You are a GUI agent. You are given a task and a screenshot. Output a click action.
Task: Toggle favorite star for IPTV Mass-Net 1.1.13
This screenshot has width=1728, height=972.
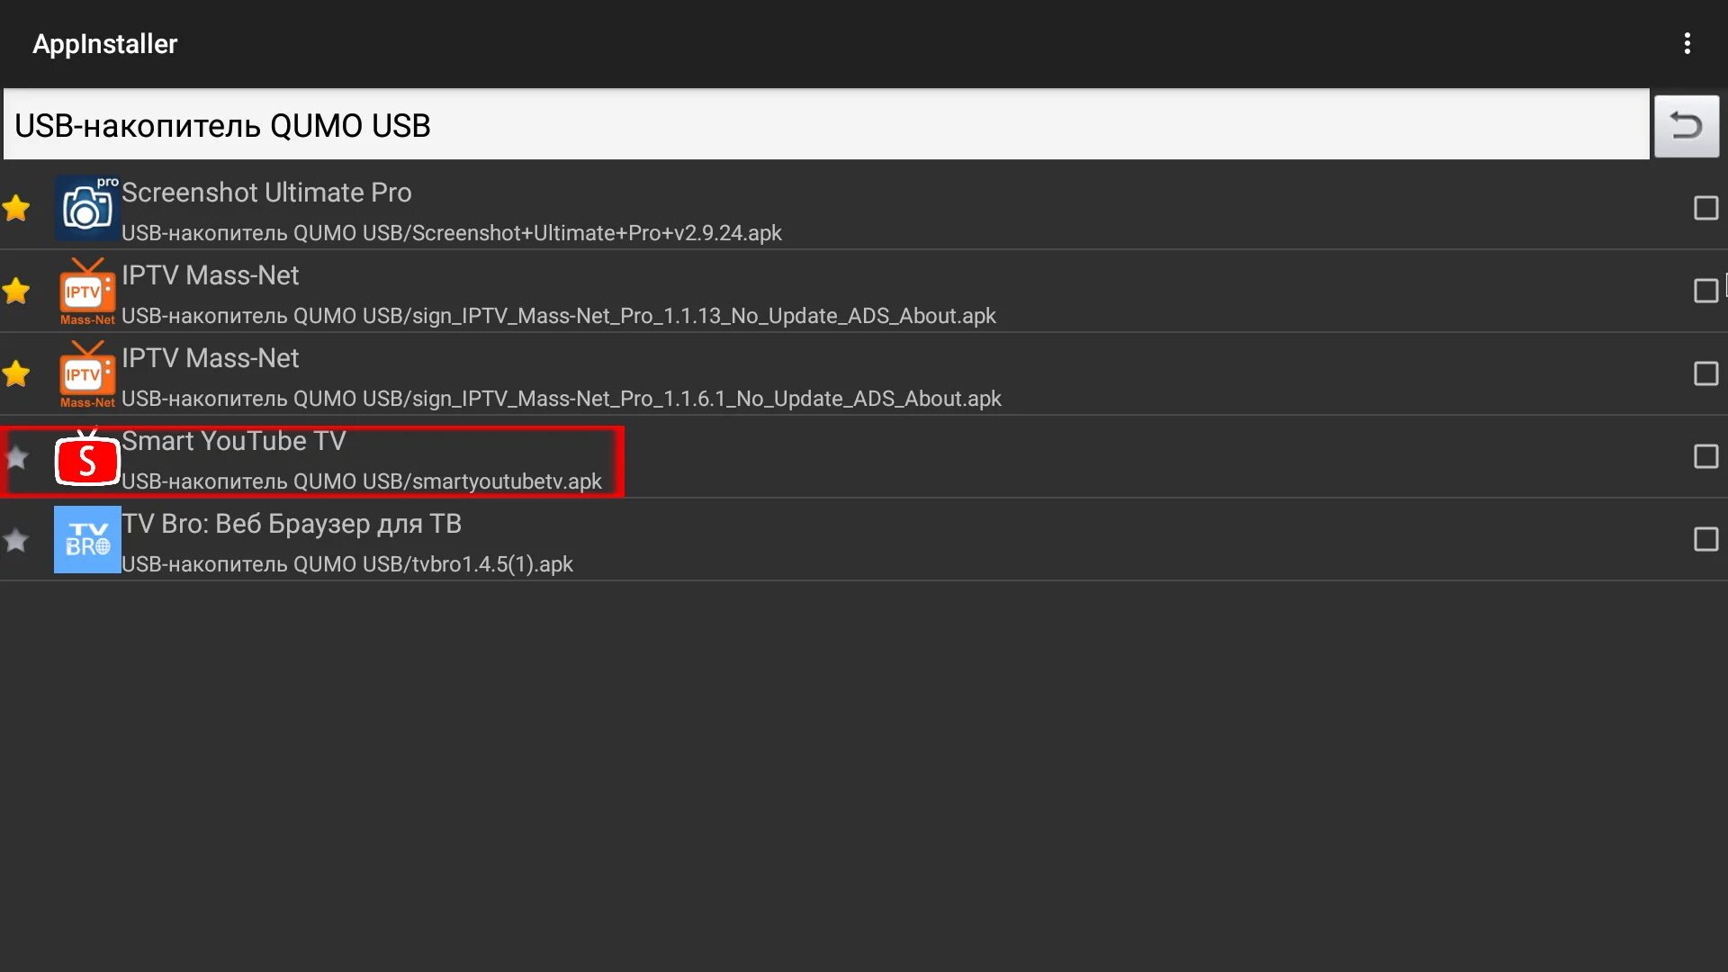[16, 291]
